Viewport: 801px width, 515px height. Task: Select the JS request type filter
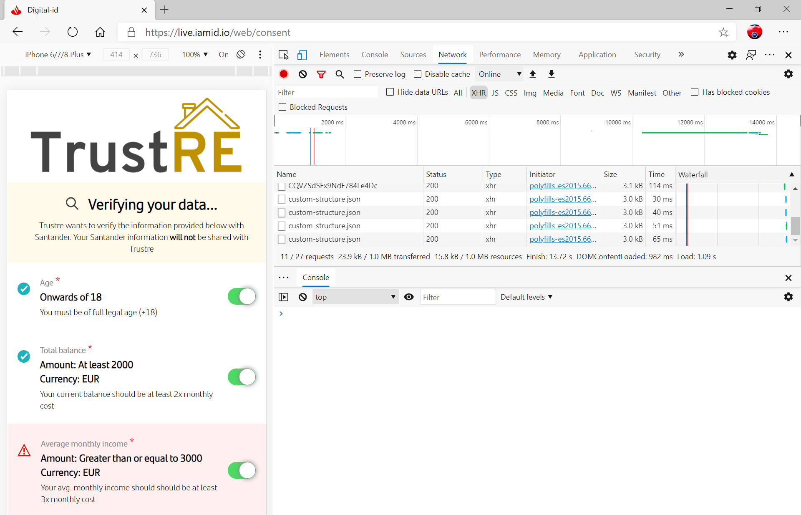[495, 93]
